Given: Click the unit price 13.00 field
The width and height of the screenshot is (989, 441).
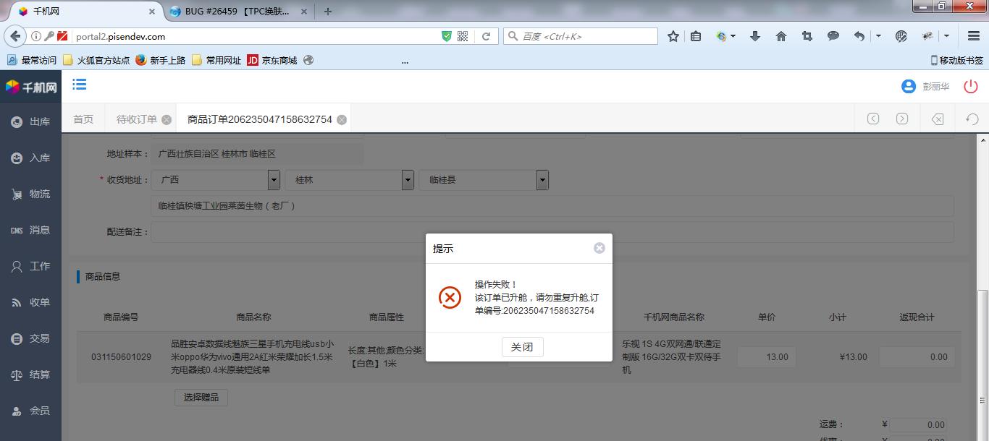Looking at the screenshot, I should coord(767,356).
